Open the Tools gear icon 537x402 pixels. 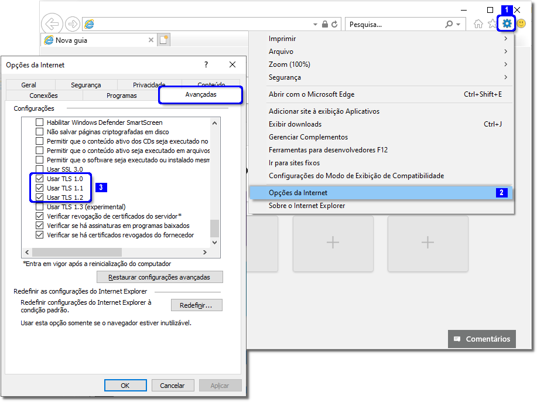click(x=507, y=23)
